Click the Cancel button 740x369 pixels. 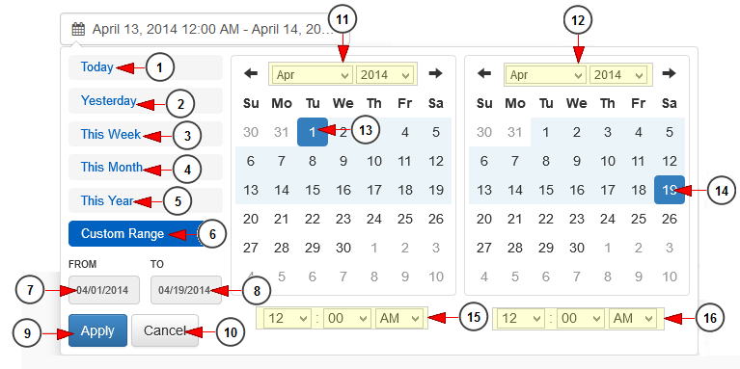165,330
